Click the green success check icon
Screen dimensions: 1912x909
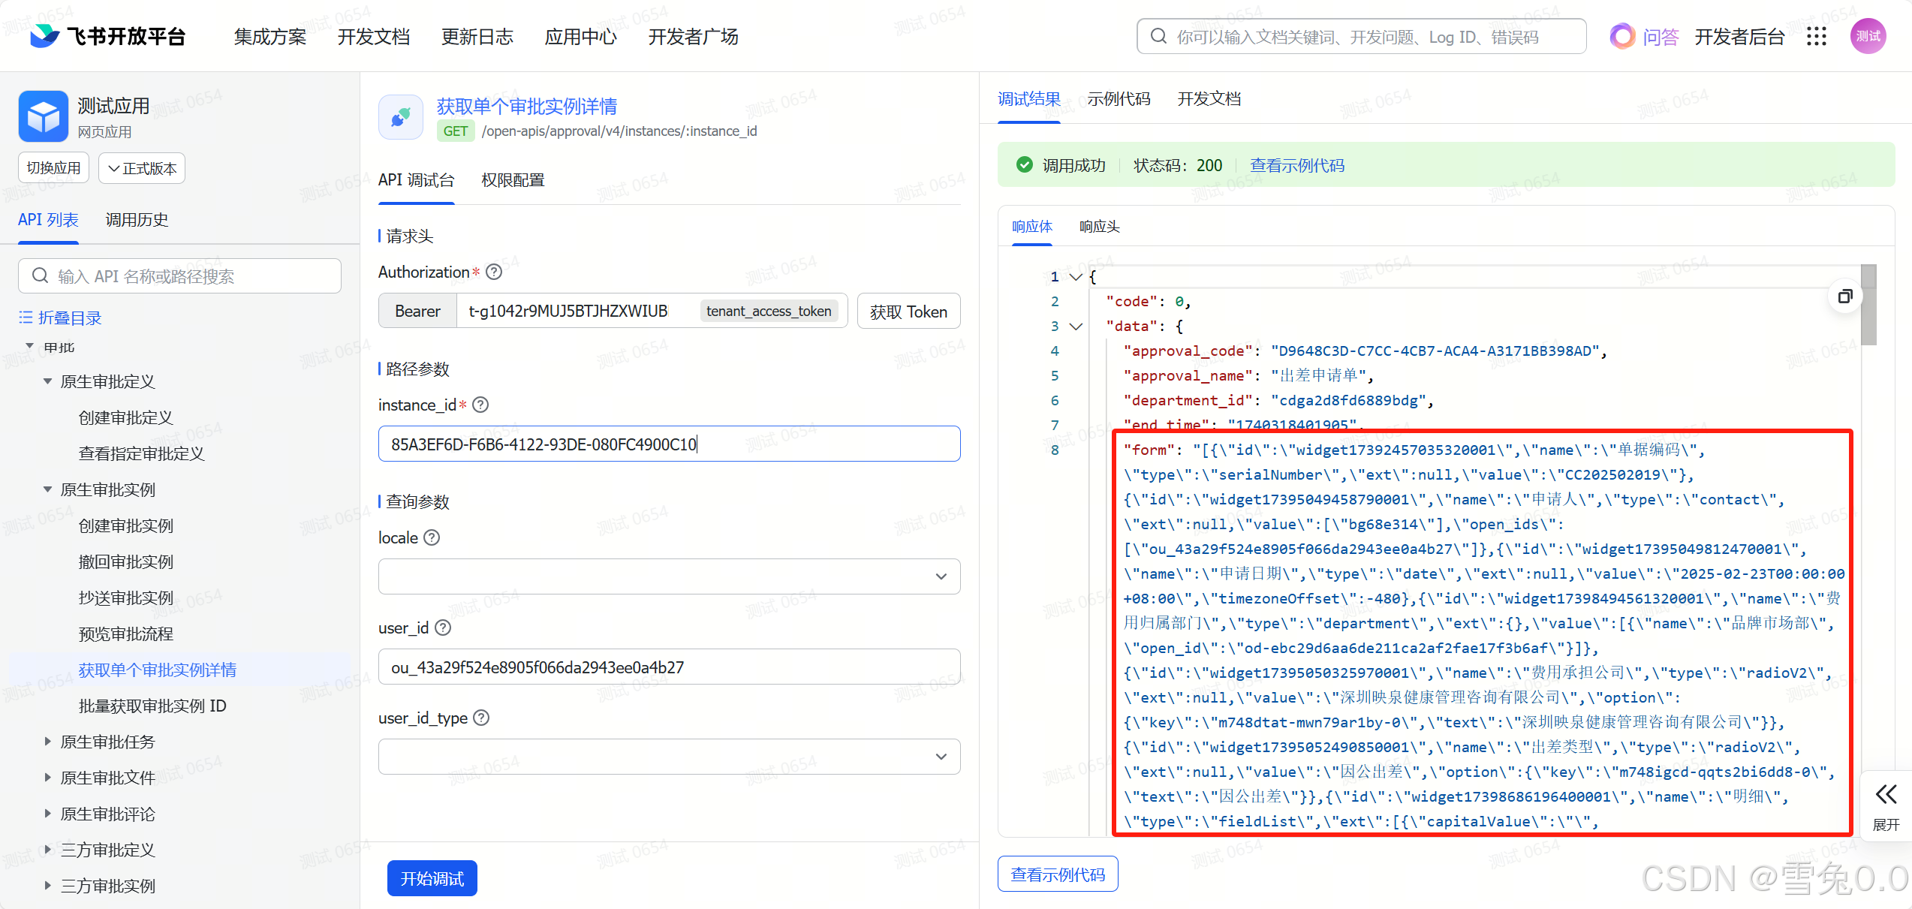[x=1024, y=164]
